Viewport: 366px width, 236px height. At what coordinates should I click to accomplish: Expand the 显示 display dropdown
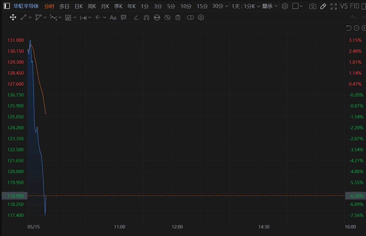pos(270,6)
